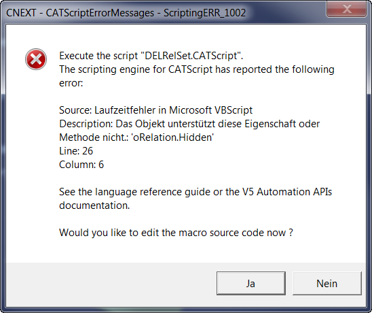The height and width of the screenshot is (313, 372).
Task: Click the 'oRelation.Hidden' property text
Action: (172, 137)
